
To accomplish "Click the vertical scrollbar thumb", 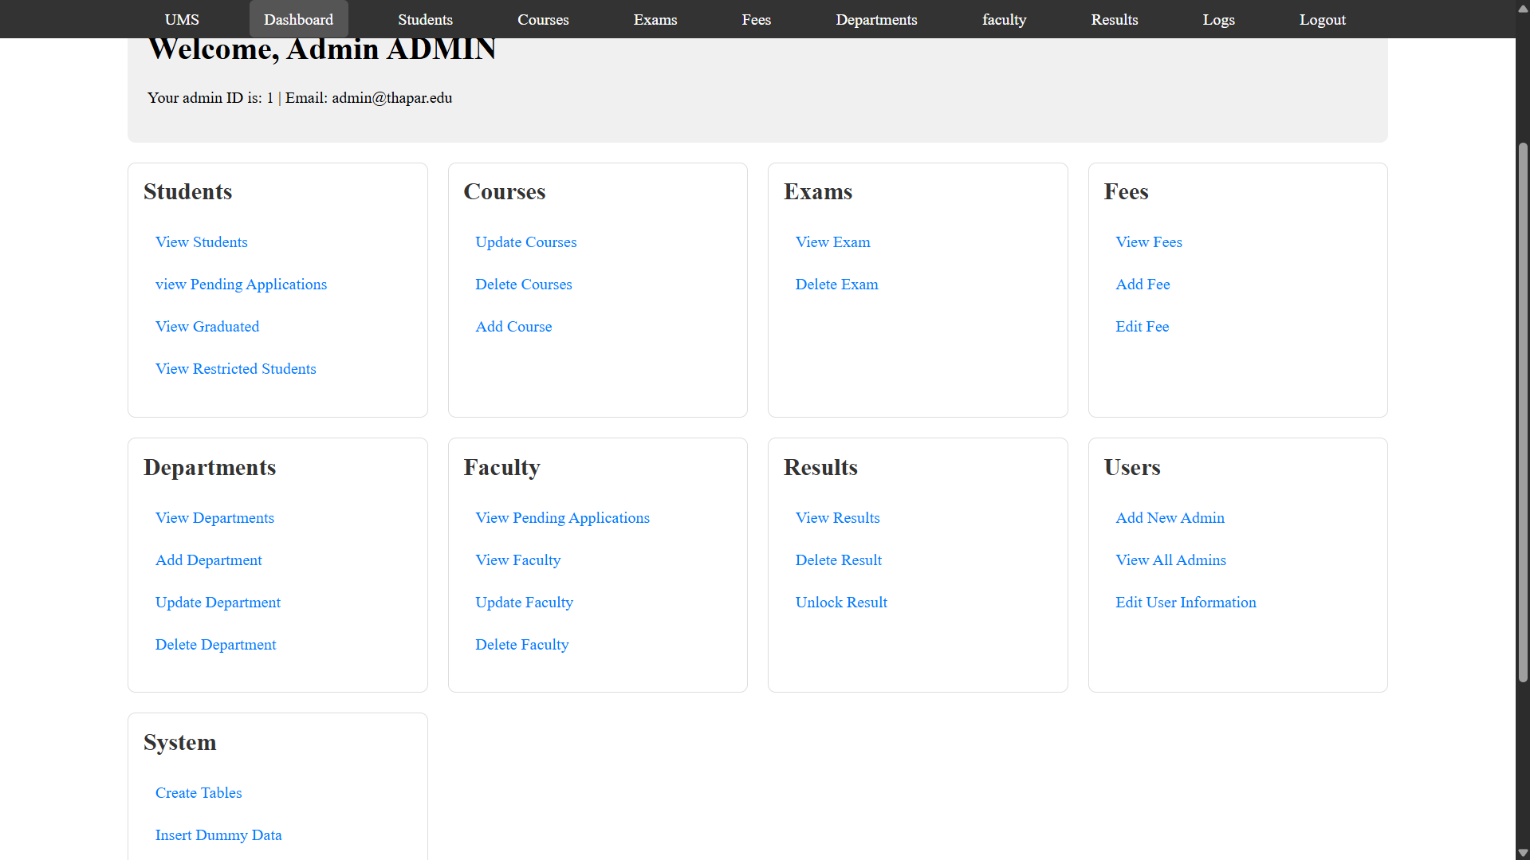I will coord(1523,412).
